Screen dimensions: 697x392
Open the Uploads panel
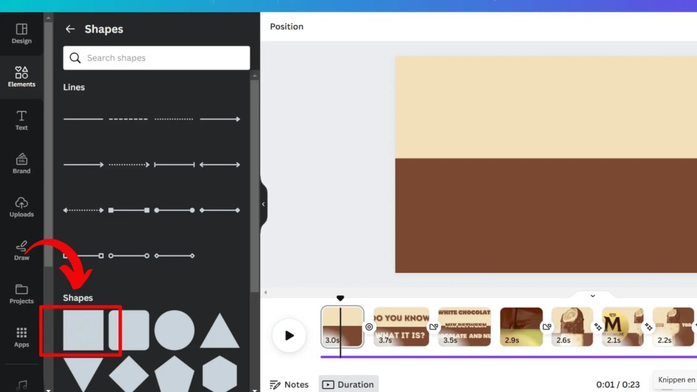(x=21, y=208)
